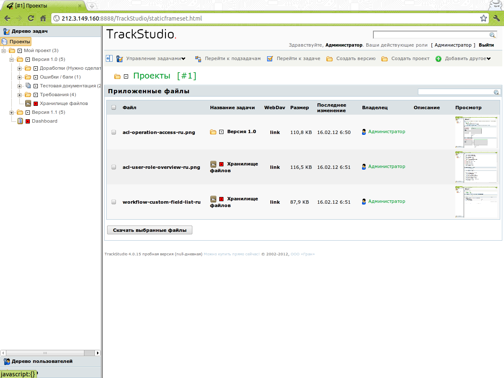Open 'Перейти к задаче' toolbar item
Image resolution: width=504 pixels, height=378 pixels.
pos(298,59)
